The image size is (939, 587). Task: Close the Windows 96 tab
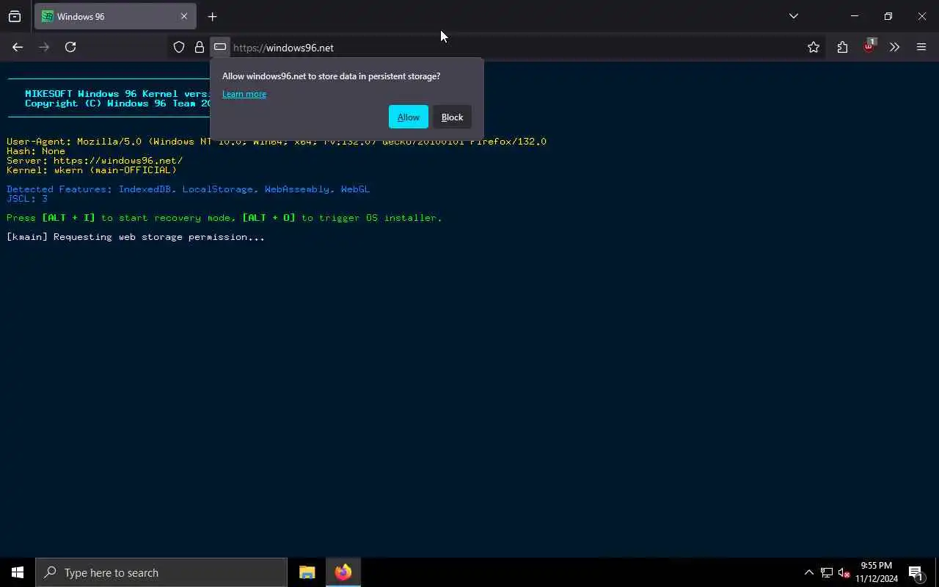pyautogui.click(x=183, y=16)
